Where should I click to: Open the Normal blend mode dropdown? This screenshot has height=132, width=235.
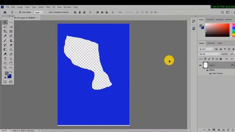click(209, 54)
